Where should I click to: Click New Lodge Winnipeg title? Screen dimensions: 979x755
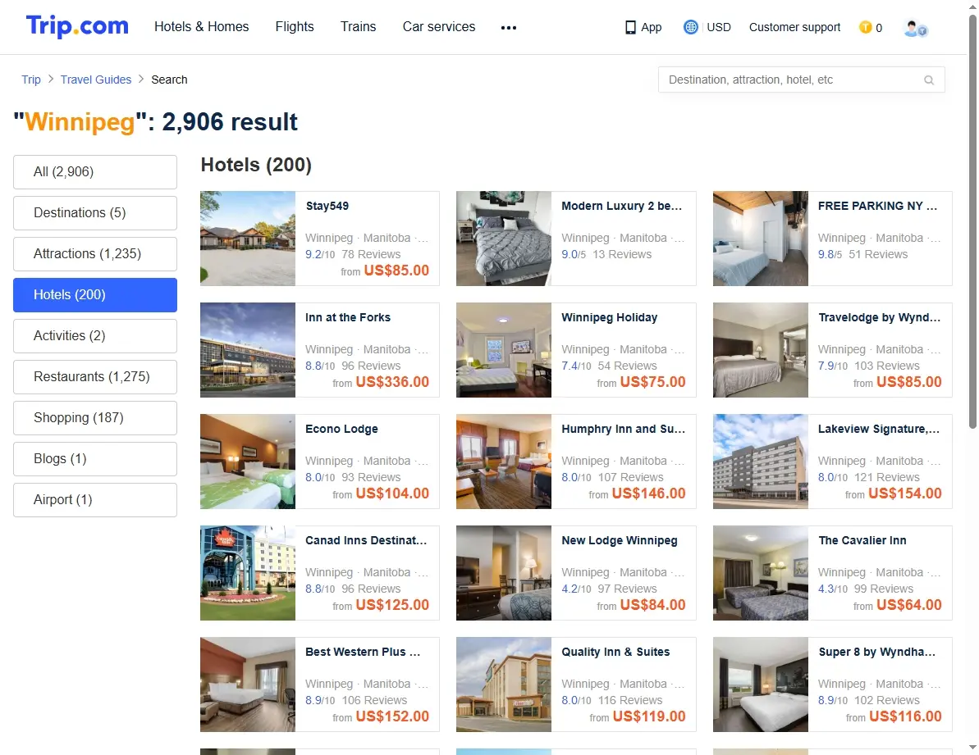point(620,541)
